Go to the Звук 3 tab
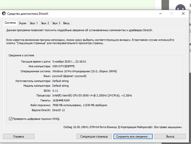This screenshot has height=144, width=191. 56,23
